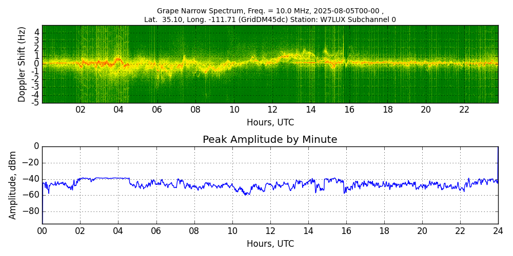Click the '3' Doppler shift tick label
Screen dimensions: 513x256
coord(37,41)
